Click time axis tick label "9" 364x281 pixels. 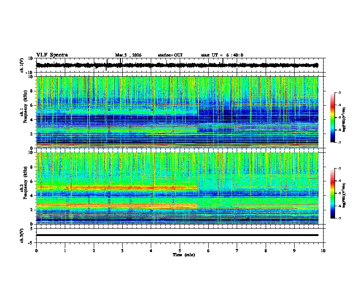[294, 251]
